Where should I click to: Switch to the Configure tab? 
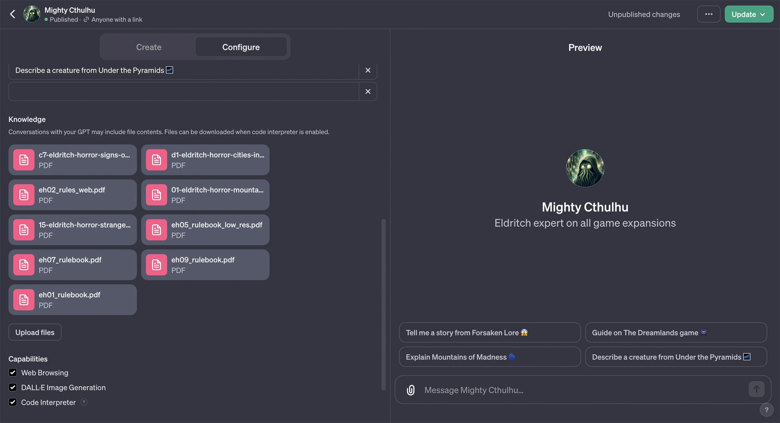pos(241,47)
